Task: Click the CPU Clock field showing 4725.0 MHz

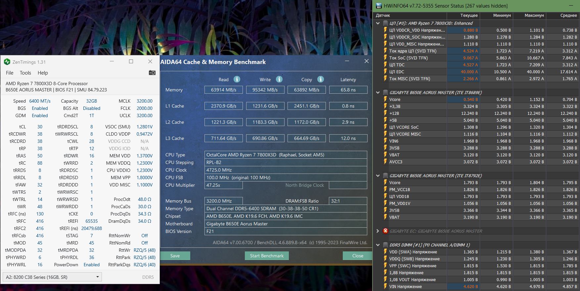Action: (286, 170)
